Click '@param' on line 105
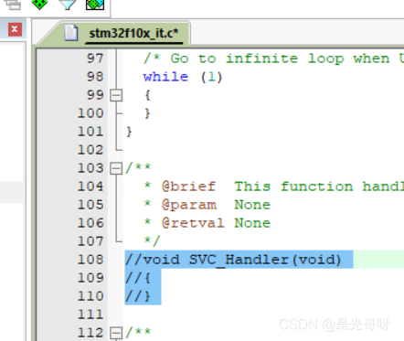 [x=188, y=205]
